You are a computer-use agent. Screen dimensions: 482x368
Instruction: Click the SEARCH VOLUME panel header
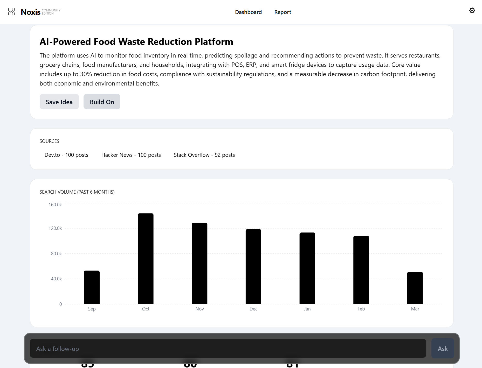point(77,192)
